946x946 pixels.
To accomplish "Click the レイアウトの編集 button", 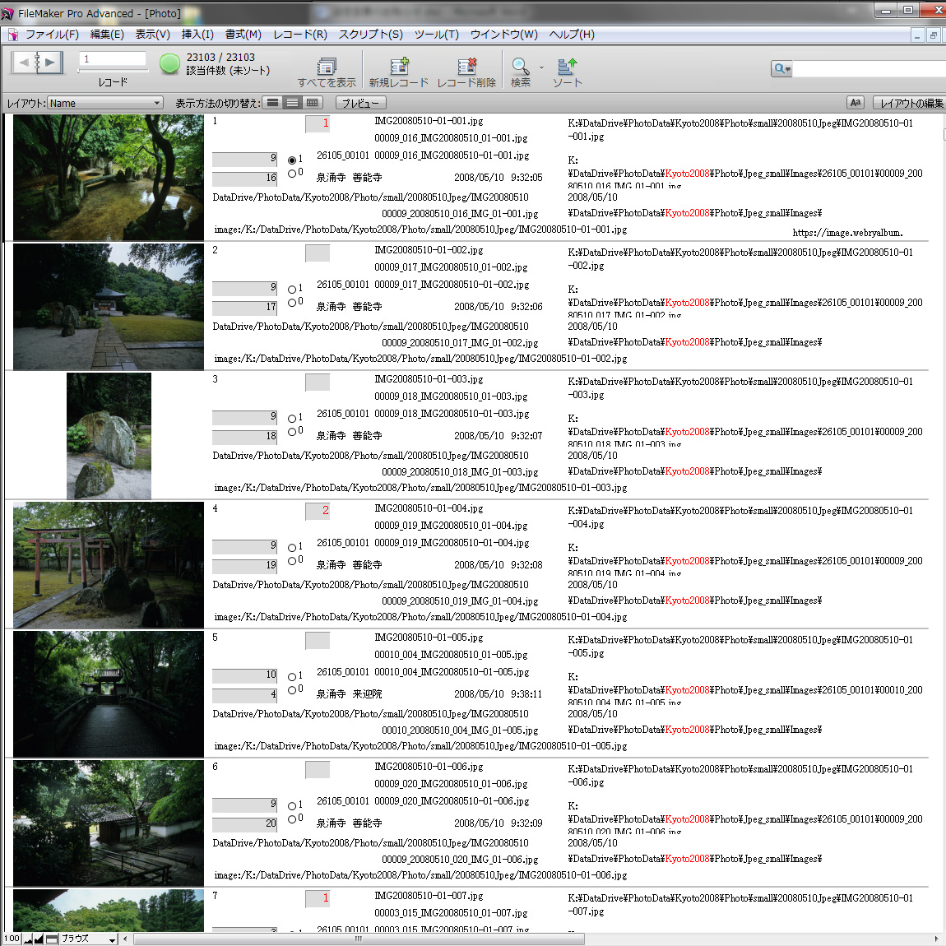I will pyautogui.click(x=910, y=103).
